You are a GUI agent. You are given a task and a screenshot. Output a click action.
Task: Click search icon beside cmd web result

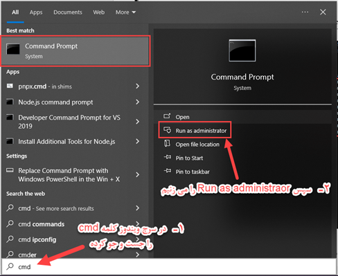10,208
